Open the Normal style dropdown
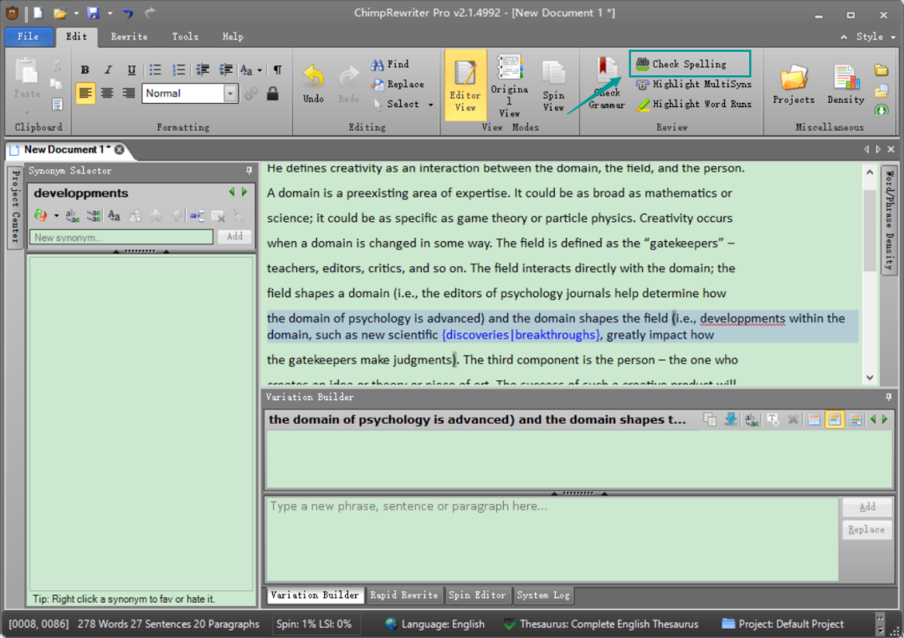The image size is (904, 638). click(230, 94)
